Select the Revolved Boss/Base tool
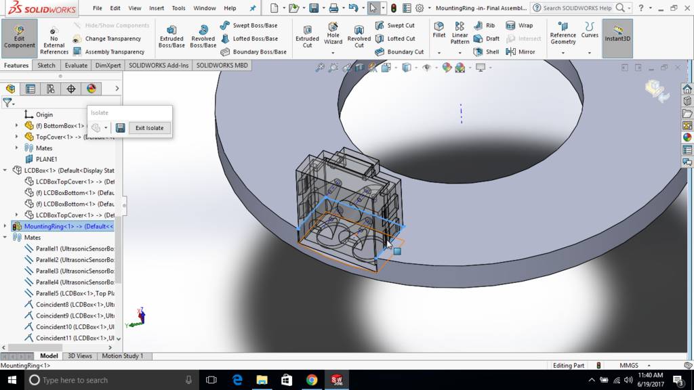This screenshot has height=390, width=694. (203, 37)
